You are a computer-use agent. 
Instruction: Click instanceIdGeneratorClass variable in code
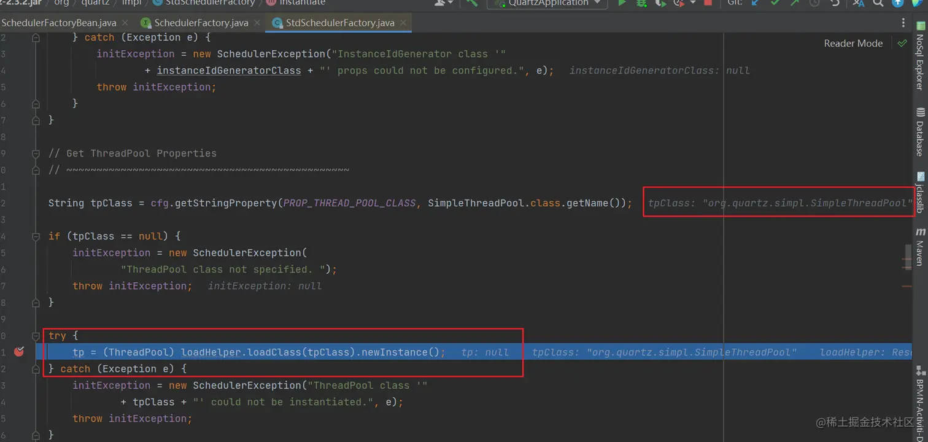(229, 71)
